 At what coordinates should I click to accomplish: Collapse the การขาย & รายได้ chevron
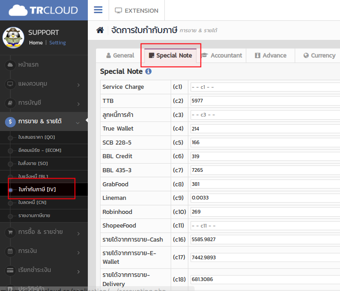click(x=77, y=123)
